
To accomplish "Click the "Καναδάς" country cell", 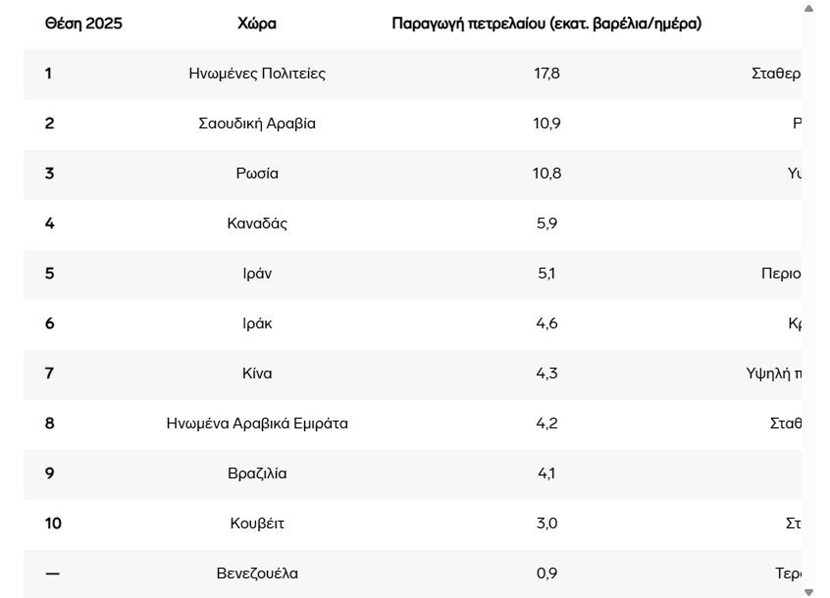I will tap(257, 224).
